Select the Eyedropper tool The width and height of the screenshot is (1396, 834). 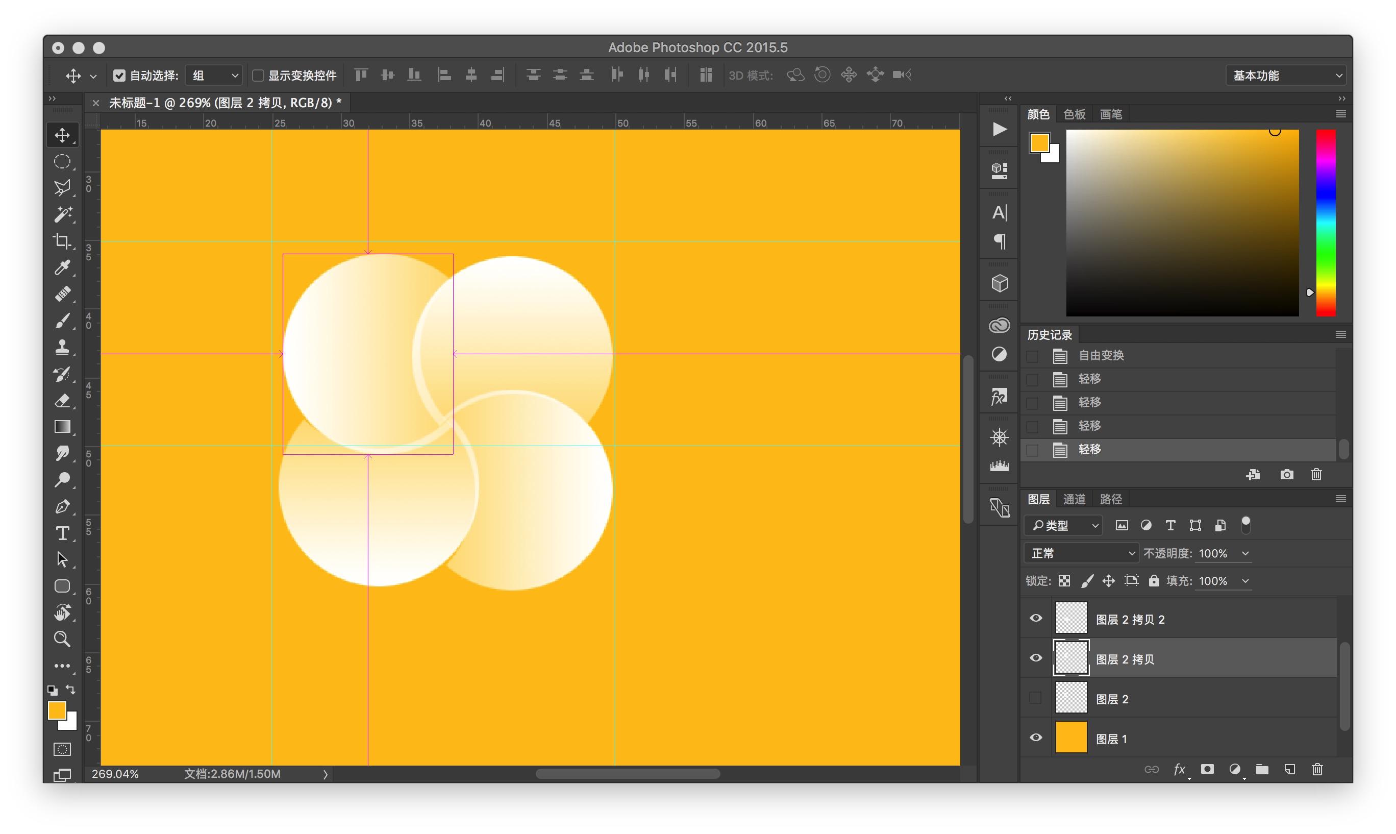point(62,267)
